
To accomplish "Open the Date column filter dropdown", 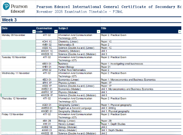I will pos(34,32).
